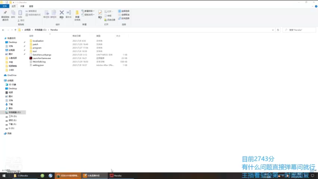This screenshot has width=318, height=179.
Task: Open the Easy access (轻松访问) dropdown
Action: 88,15
